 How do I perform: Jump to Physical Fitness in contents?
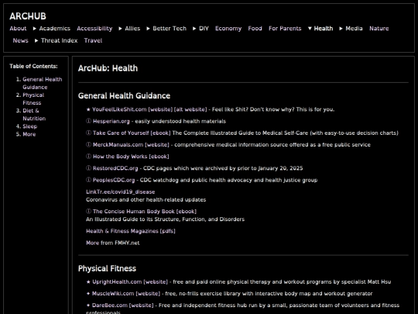point(33,98)
